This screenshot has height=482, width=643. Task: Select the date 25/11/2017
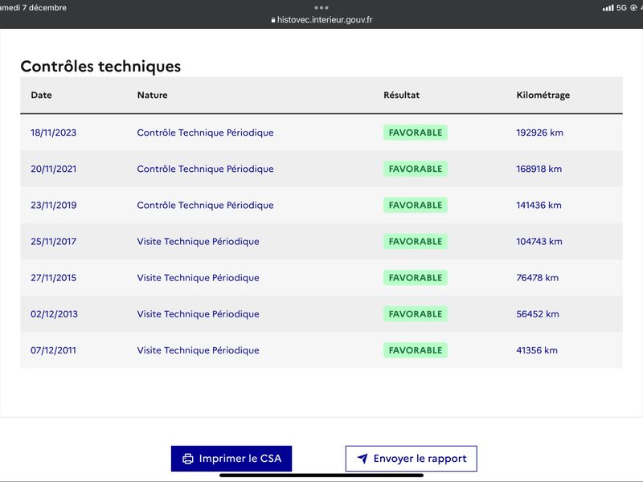(53, 242)
